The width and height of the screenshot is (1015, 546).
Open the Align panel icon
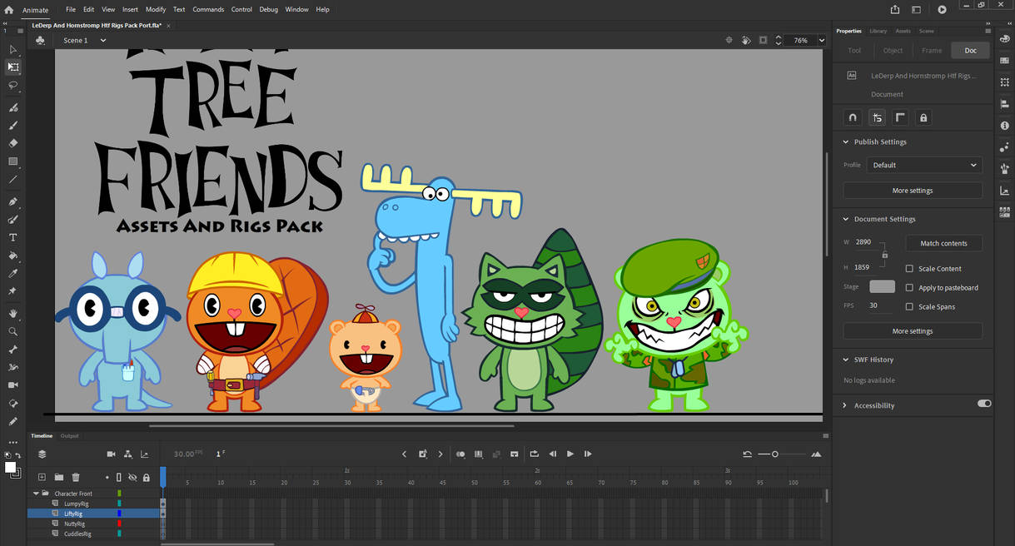1005,103
